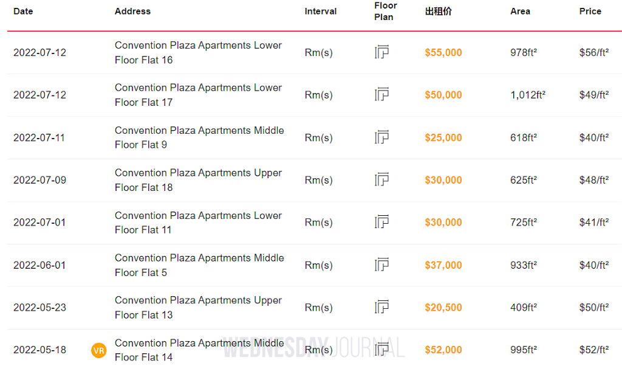Screen dimensions: 622x366
Task: Click the Price column header
Action: coord(590,11)
